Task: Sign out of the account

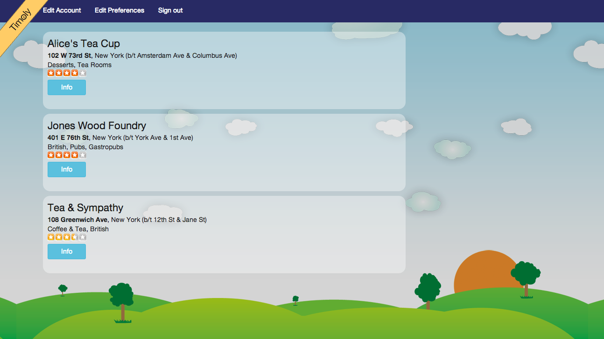Action: pos(170,10)
